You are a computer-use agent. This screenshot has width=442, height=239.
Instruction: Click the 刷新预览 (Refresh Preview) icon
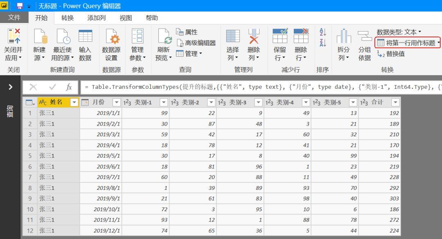tap(163, 43)
